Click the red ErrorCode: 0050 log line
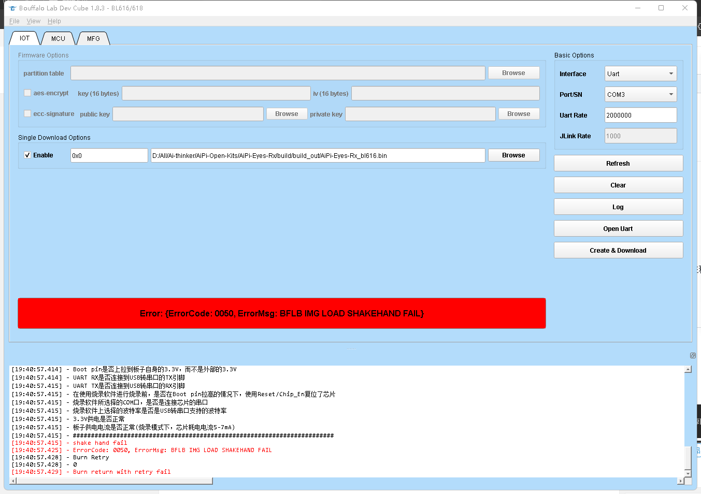The image size is (701, 494). coord(141,450)
